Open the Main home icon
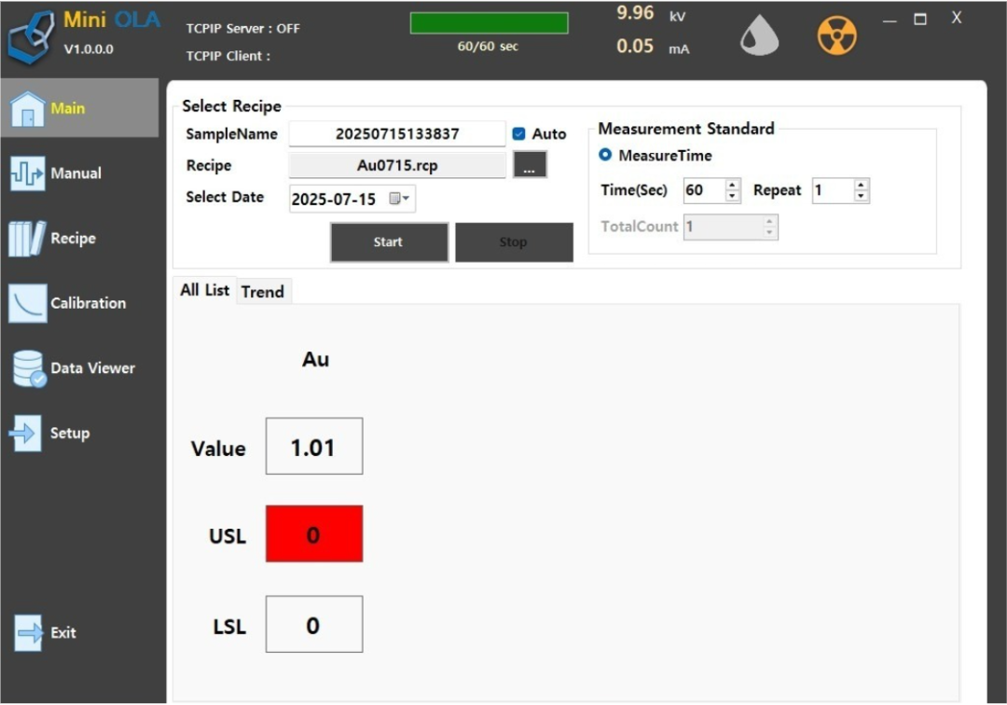 point(28,108)
